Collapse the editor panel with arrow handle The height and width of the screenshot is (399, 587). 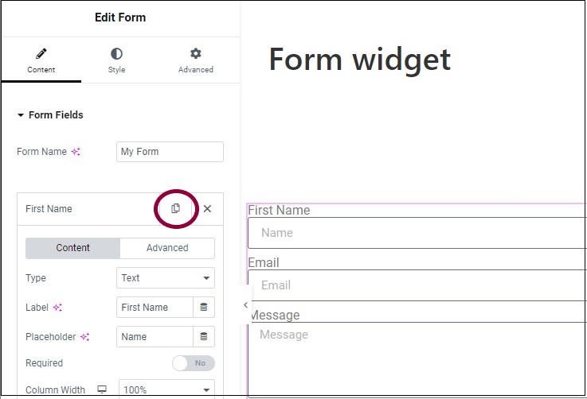pyautogui.click(x=245, y=305)
